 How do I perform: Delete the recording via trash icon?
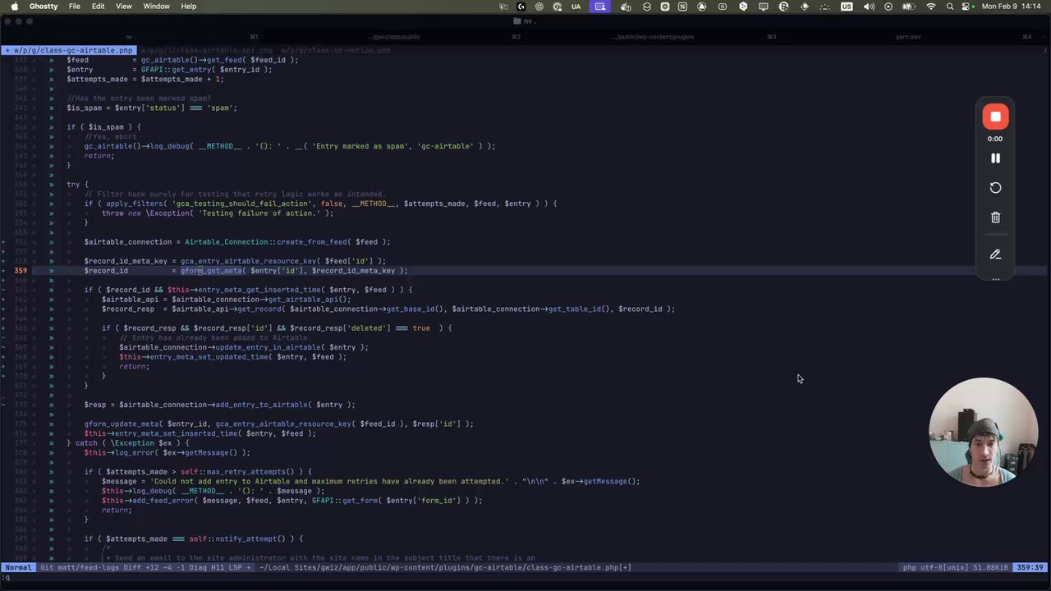tap(995, 218)
